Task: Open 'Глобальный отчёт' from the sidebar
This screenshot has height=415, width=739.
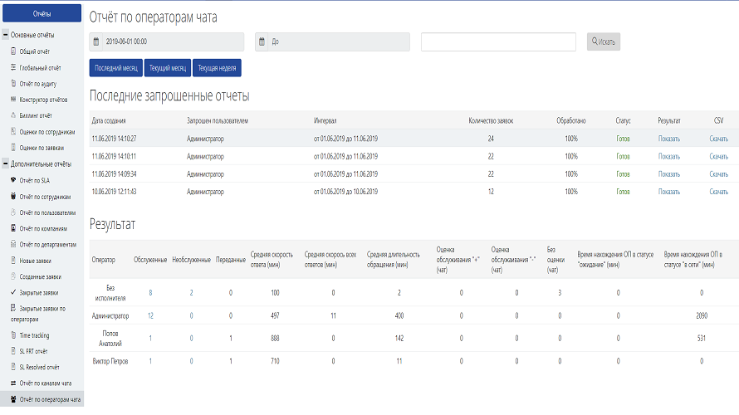Action: 42,67
